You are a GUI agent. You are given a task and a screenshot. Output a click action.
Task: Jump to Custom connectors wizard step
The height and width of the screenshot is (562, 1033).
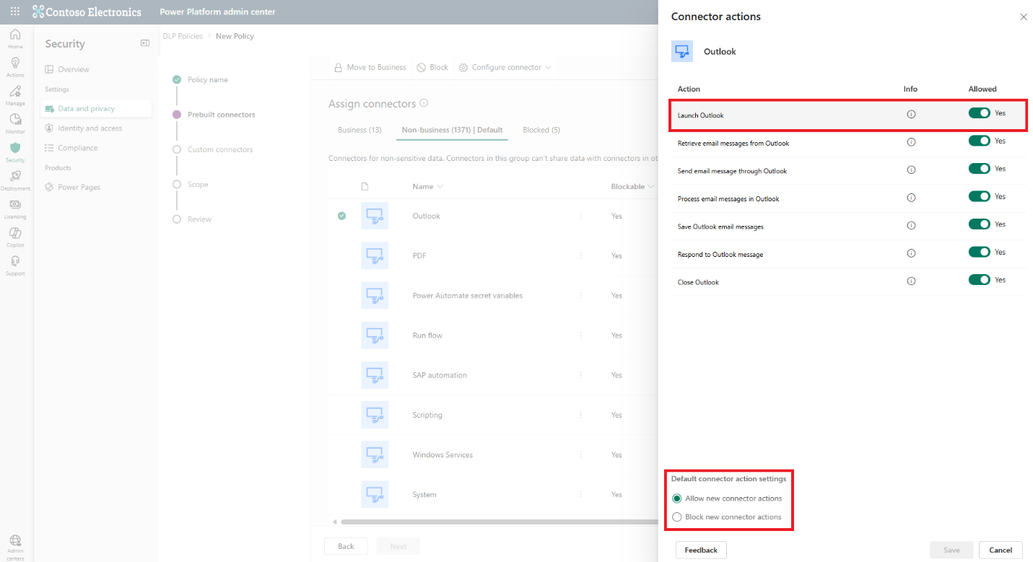pyautogui.click(x=220, y=149)
